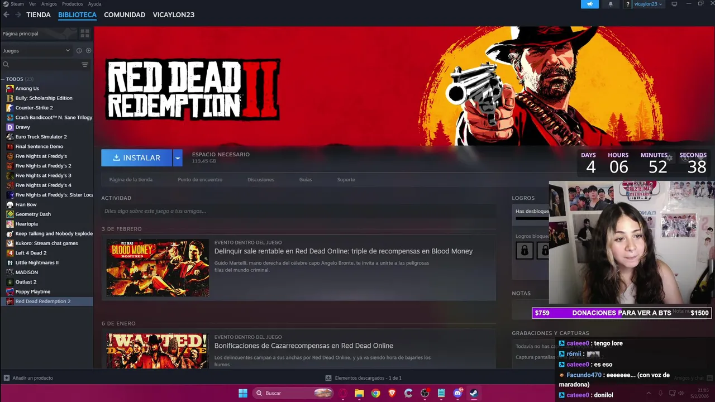Switch to Big Picture mode monitor icon
Screen dimensions: 715x402
(x=674, y=4)
